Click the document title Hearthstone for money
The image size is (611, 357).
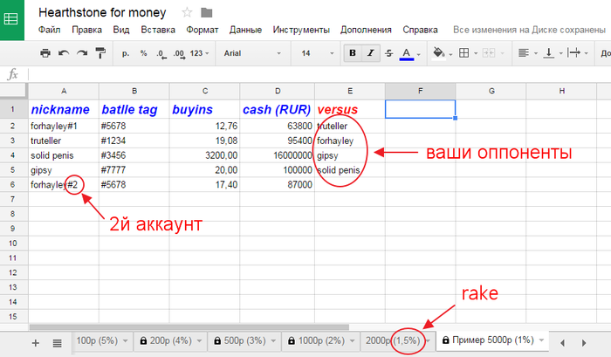[x=102, y=12]
